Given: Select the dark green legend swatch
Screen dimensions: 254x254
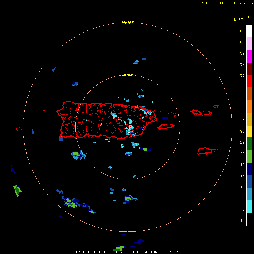Looking at the screenshot, I should click(x=249, y=144).
